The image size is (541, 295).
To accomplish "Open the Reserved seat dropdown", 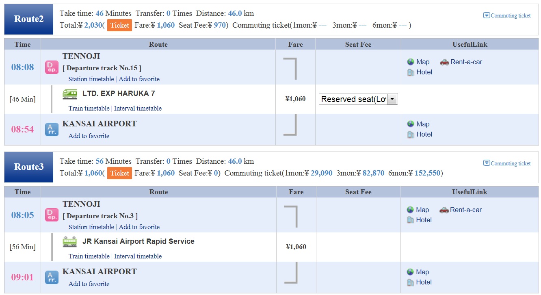I will tap(358, 99).
